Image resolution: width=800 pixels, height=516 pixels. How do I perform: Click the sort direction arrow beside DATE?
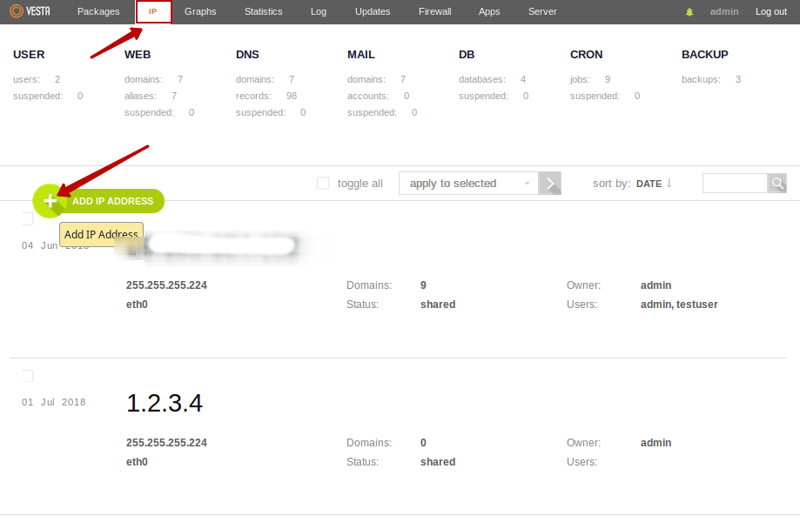coord(669,184)
